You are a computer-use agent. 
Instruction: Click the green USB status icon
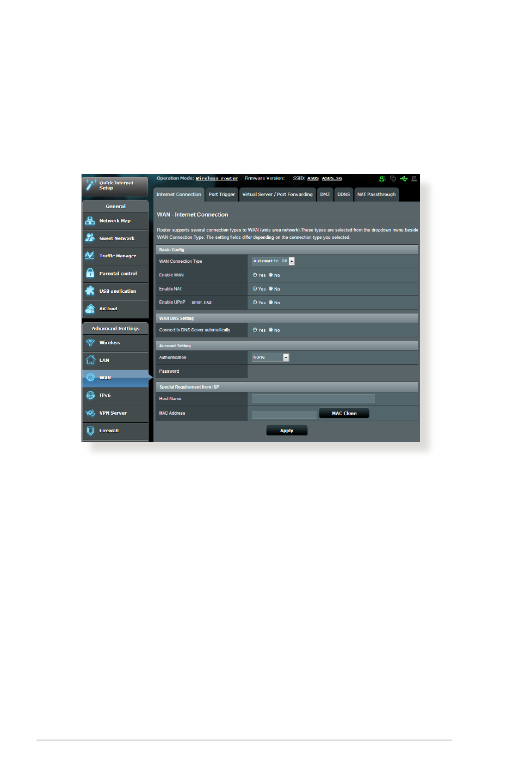404,178
